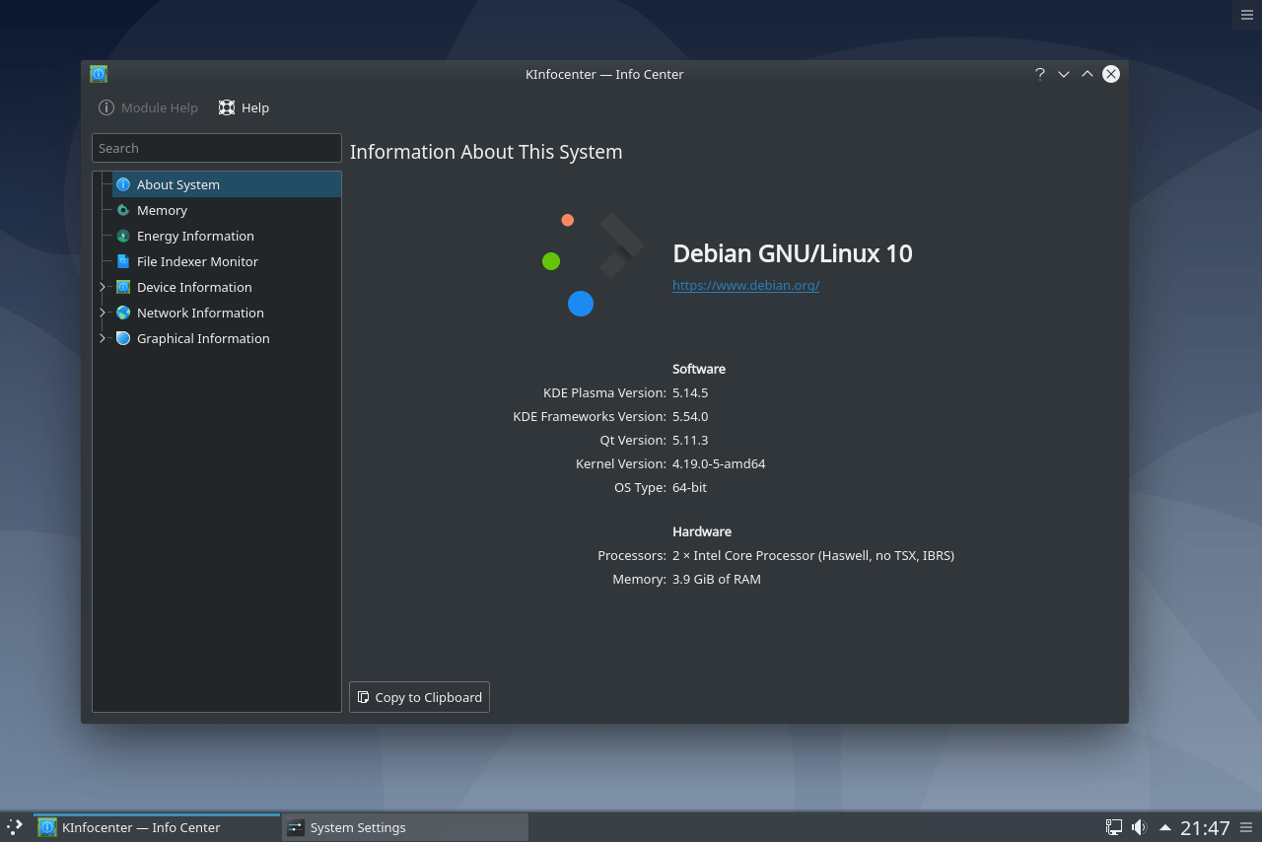Select the Energy Information icon
The width and height of the screenshot is (1262, 842).
click(x=122, y=236)
